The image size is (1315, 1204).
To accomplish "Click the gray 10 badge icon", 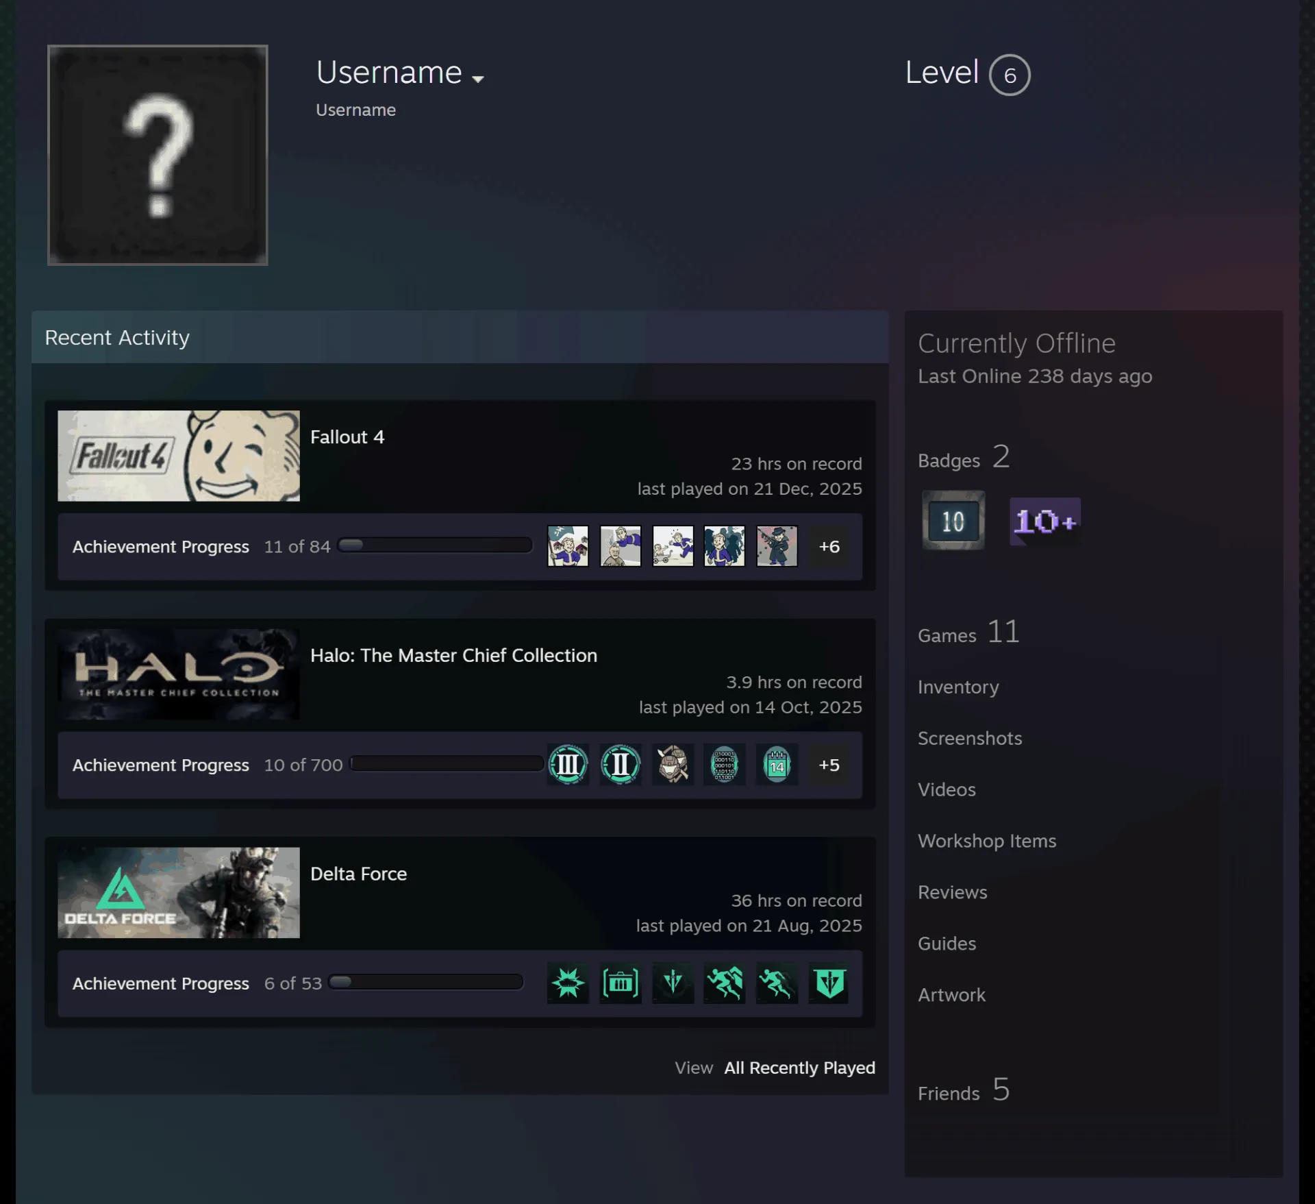I will [x=953, y=521].
